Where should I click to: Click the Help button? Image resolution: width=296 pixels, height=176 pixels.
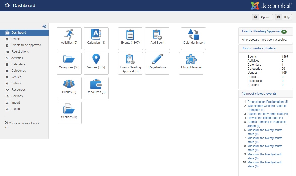[x=283, y=17]
